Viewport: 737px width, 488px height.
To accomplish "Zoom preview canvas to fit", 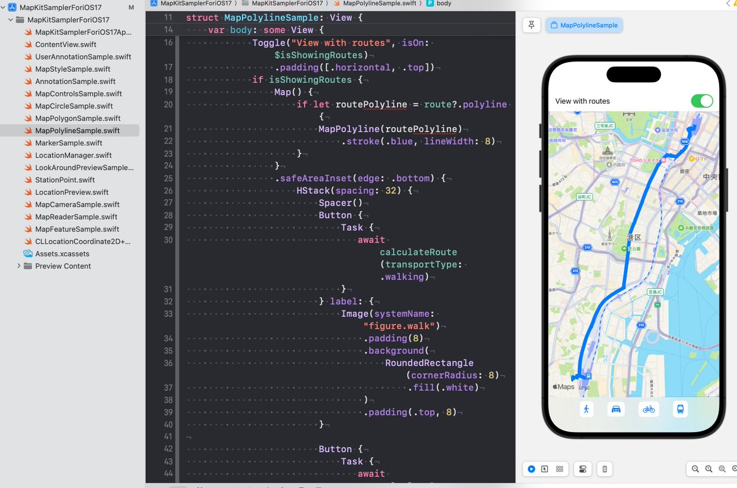I will [x=722, y=469].
